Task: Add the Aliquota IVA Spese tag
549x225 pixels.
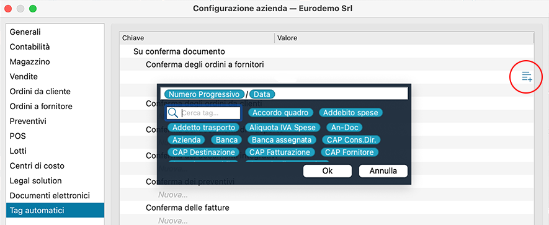Action: point(282,127)
